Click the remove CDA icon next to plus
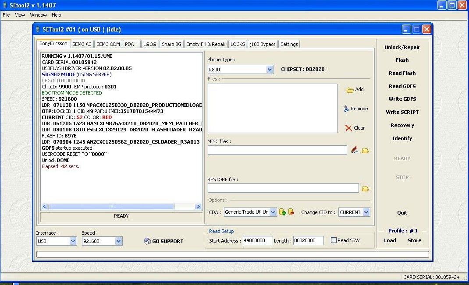469x285 pixels. (291, 212)
